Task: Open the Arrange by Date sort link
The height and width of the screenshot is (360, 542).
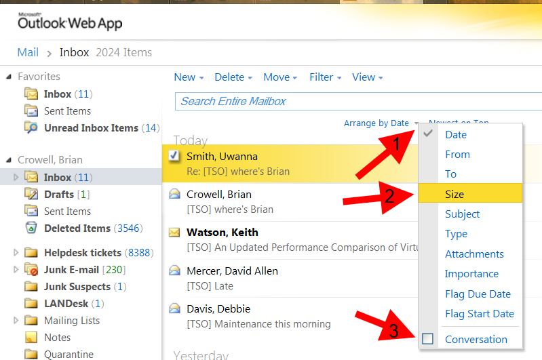Action: point(376,123)
